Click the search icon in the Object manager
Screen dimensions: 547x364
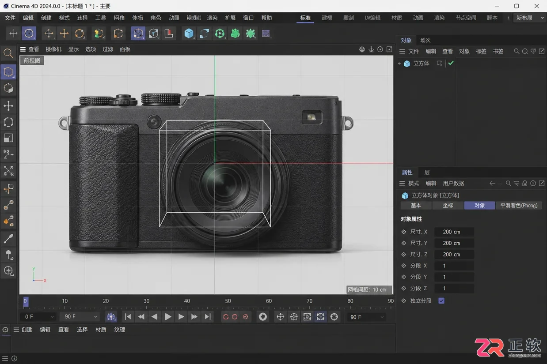pos(517,51)
